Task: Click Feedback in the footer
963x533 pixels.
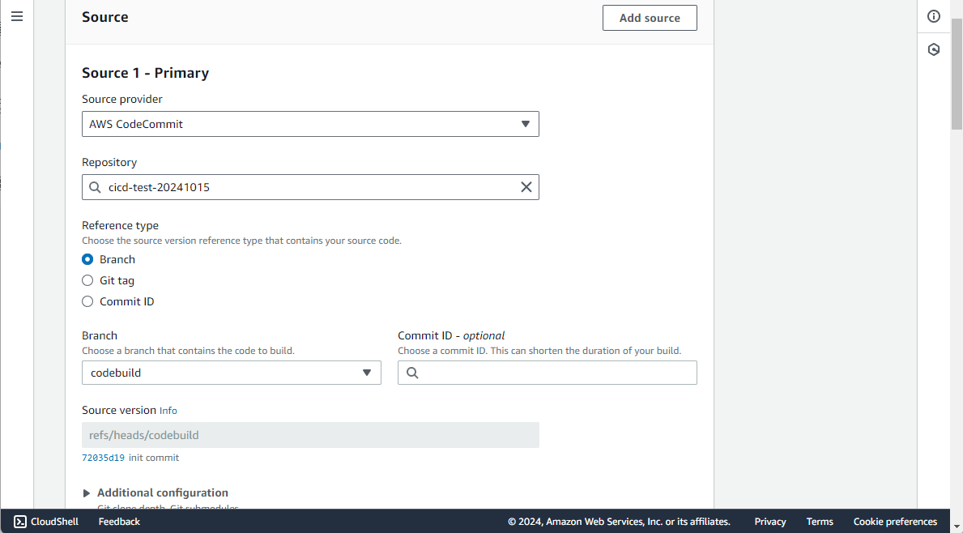Action: pos(119,522)
